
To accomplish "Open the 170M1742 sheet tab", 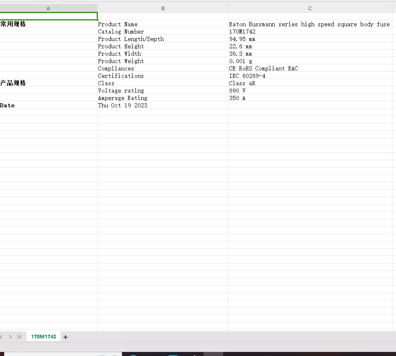I will [x=43, y=337].
